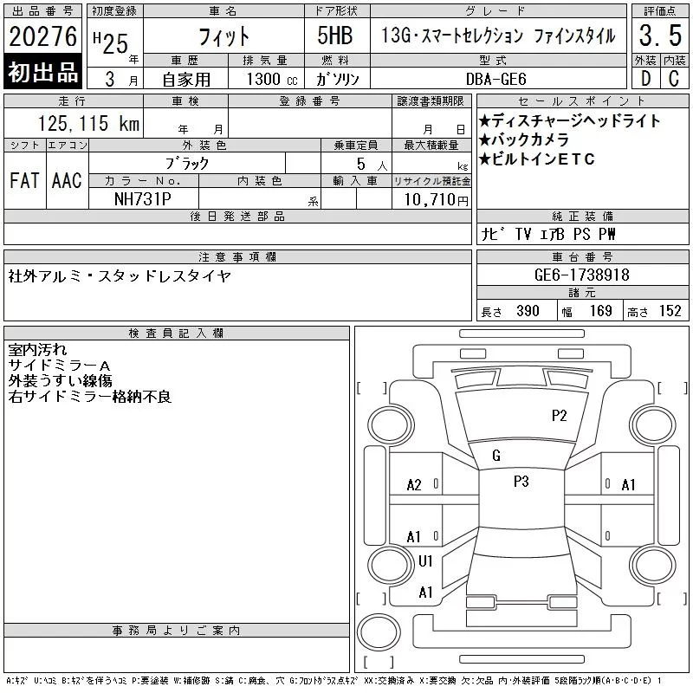
Task: Select the note 社外アルミ・スタッドレスタイヤ
Action: (x=120, y=276)
